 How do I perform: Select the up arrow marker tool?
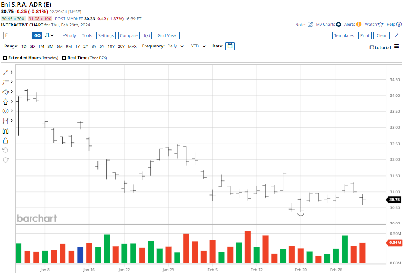(5, 102)
